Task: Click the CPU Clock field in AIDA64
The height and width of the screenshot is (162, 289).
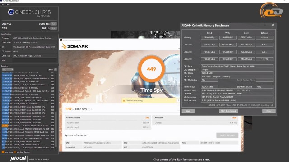Action: [237, 73]
